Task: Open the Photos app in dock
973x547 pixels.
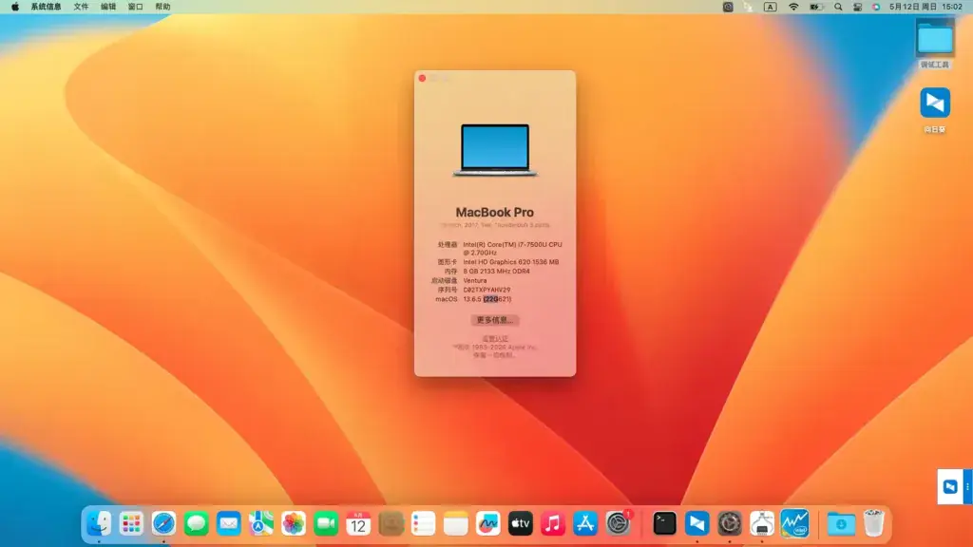Action: click(x=294, y=523)
